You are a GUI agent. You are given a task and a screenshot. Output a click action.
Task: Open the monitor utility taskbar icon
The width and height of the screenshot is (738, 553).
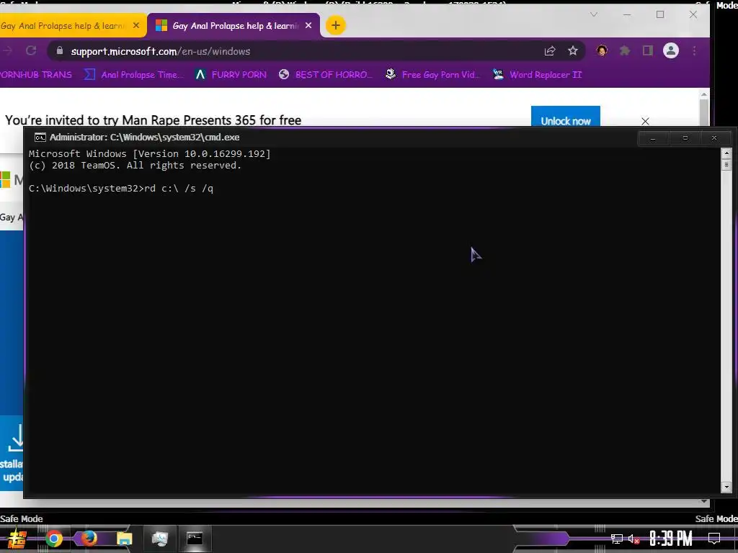tap(159, 539)
